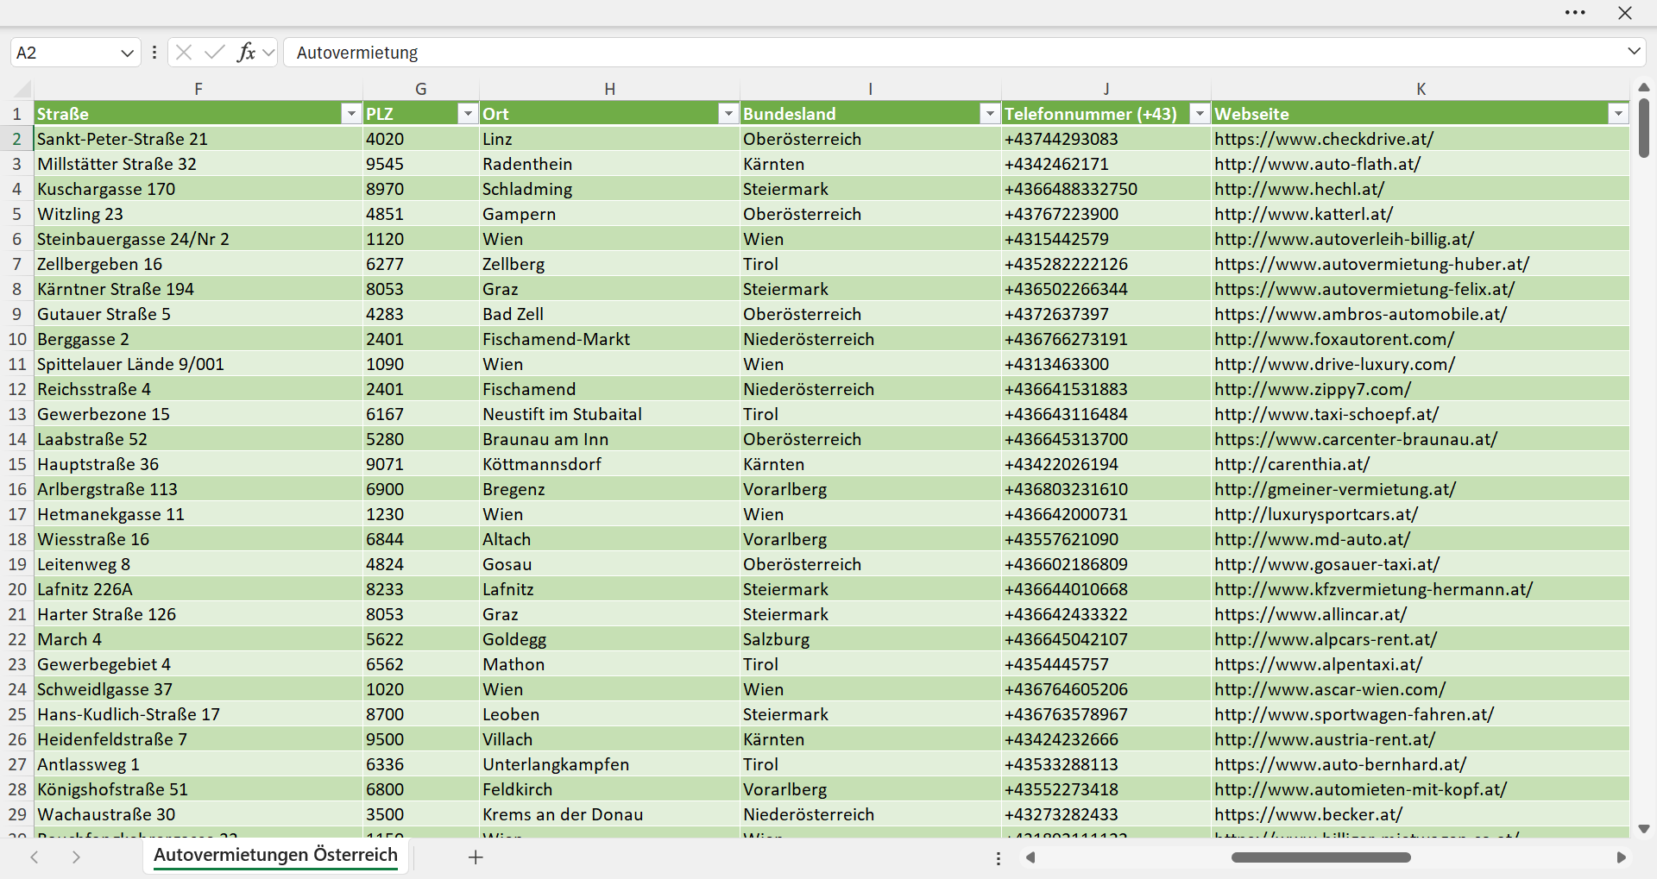Click Ort cell Neustift im Stubaital
1657x879 pixels.
coord(609,414)
